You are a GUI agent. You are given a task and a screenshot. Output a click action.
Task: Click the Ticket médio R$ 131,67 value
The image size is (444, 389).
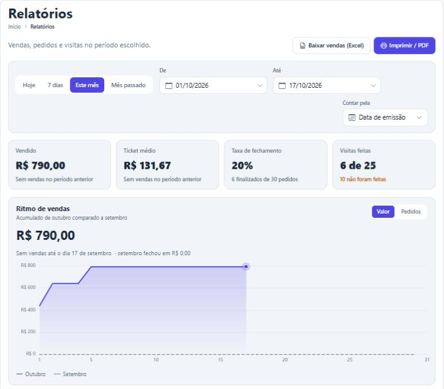click(147, 166)
